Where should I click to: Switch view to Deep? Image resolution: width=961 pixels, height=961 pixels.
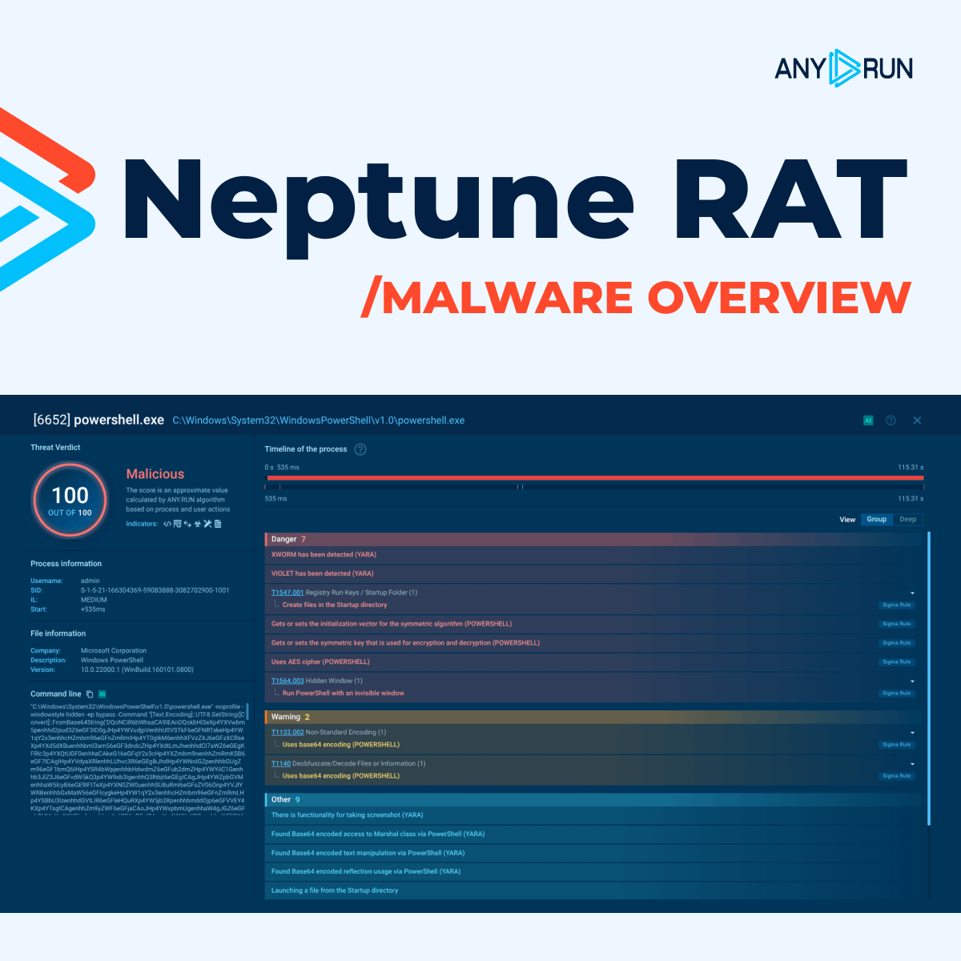[908, 520]
